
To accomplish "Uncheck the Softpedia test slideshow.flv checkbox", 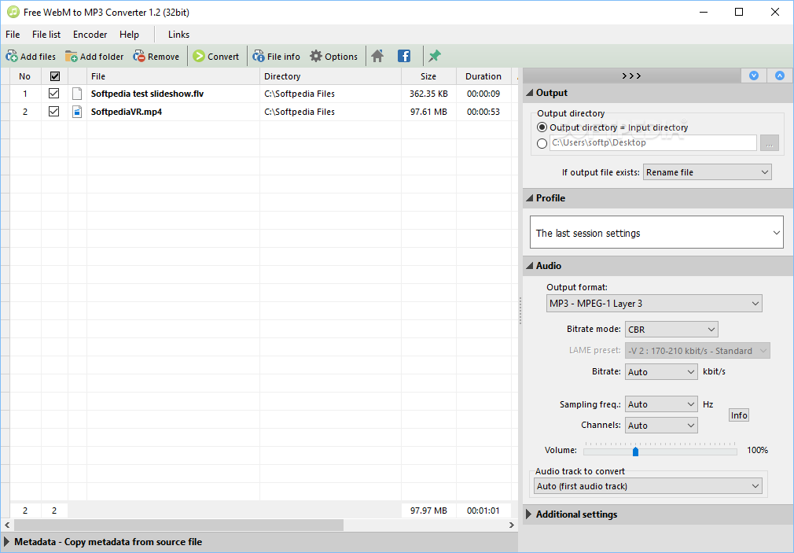I will [x=53, y=94].
